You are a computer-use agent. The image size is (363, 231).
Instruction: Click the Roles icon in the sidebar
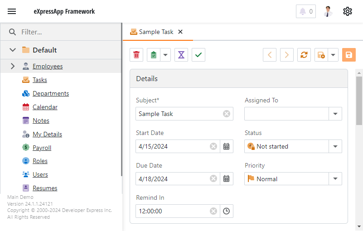26,161
